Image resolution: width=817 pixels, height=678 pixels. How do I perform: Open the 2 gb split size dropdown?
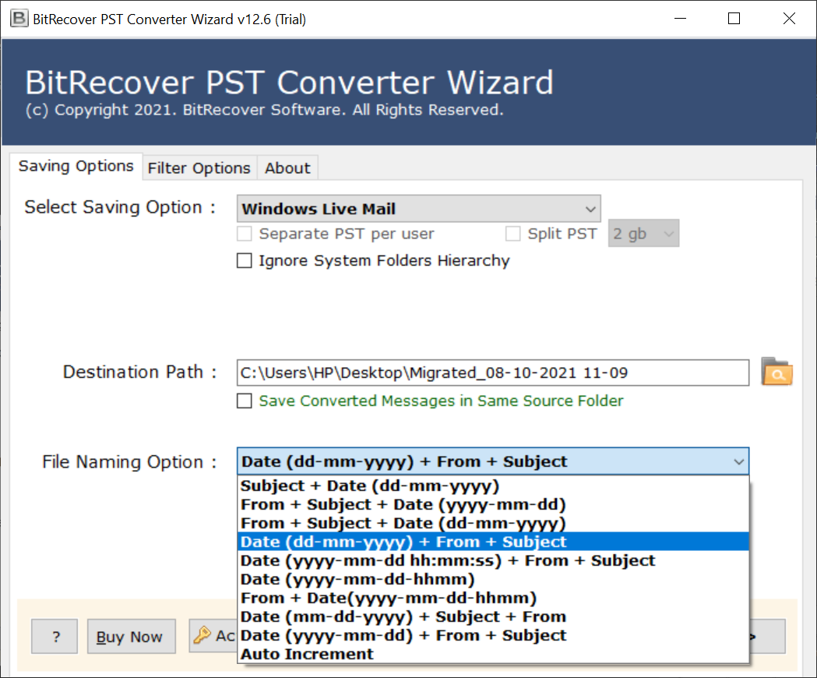[643, 234]
